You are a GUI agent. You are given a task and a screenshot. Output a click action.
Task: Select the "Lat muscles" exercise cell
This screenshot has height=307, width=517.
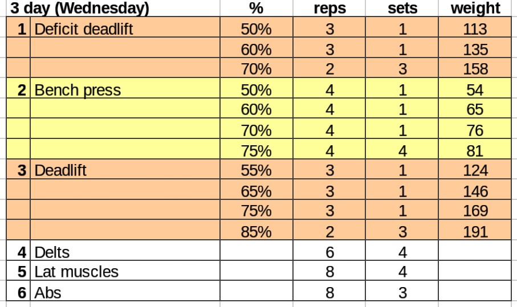76,272
